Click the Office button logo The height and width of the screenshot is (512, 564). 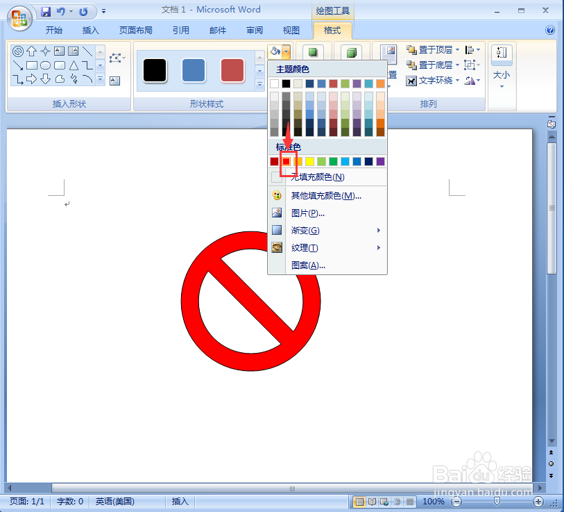point(19,18)
